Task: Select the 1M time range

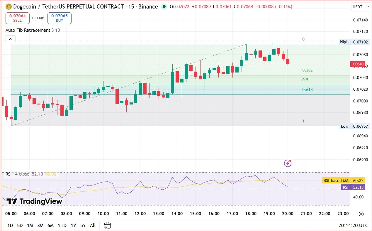Action: 30,225
